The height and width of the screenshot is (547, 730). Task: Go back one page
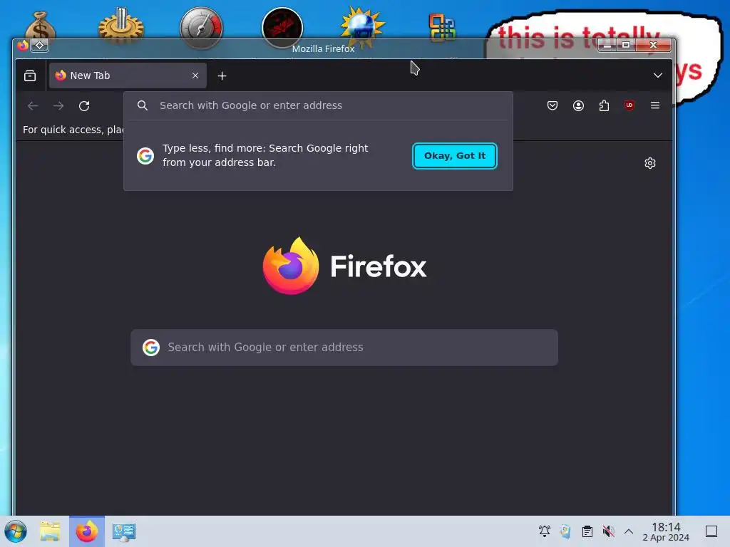[x=33, y=106]
